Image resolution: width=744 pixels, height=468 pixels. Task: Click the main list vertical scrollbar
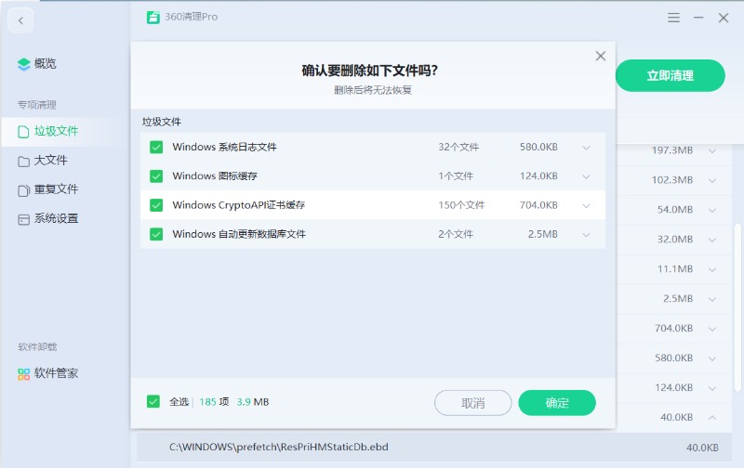(737, 308)
